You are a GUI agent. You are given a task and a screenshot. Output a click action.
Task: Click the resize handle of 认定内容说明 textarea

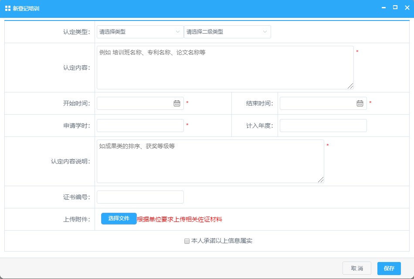tap(321, 180)
